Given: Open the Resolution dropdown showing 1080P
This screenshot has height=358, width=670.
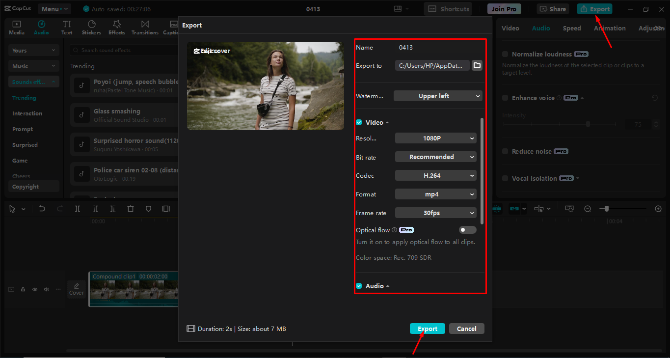Looking at the screenshot, I should tap(435, 138).
